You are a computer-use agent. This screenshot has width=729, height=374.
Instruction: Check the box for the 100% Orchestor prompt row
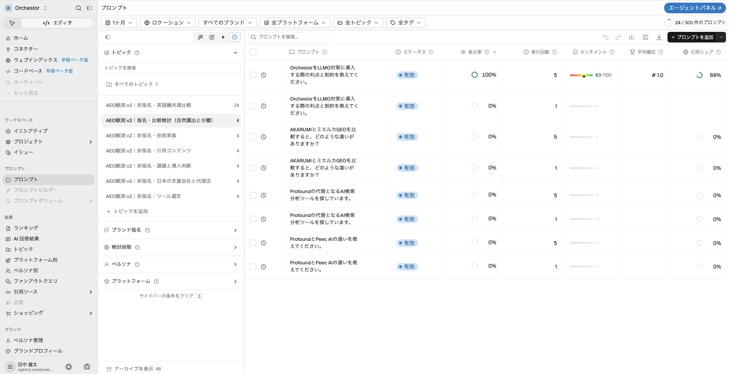pyautogui.click(x=253, y=75)
